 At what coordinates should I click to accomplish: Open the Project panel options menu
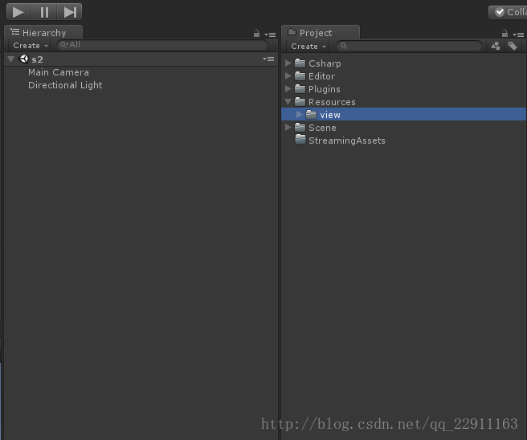point(518,35)
